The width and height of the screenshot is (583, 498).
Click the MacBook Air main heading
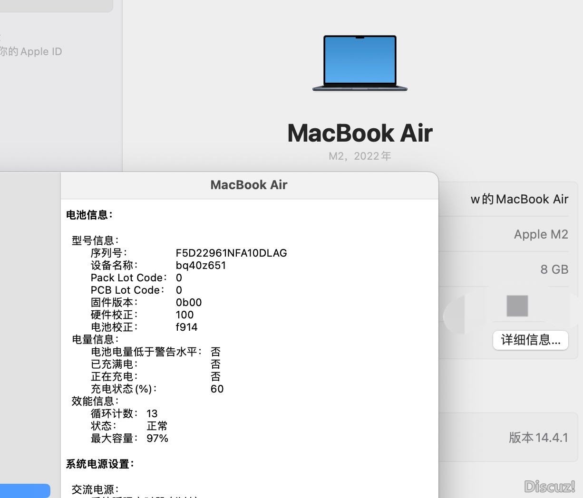pyautogui.click(x=360, y=133)
